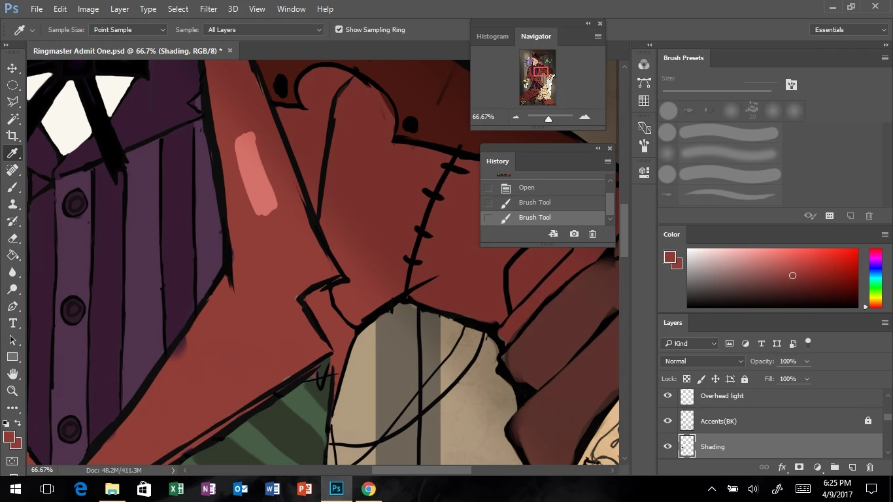This screenshot has height=502, width=893.
Task: Hide the Shading layer
Action: pyautogui.click(x=667, y=446)
